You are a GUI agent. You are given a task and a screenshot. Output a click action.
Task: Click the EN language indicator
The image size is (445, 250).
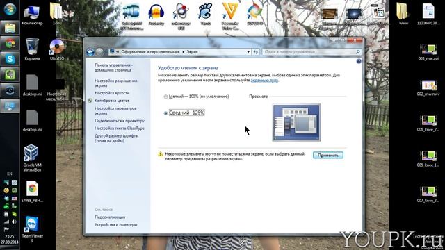click(10, 174)
